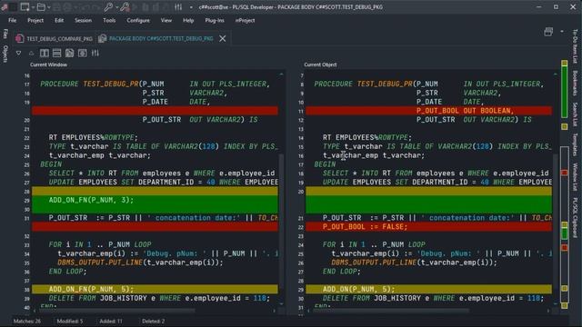
Task: Click the window list icon at top right
Action: (x=548, y=32)
